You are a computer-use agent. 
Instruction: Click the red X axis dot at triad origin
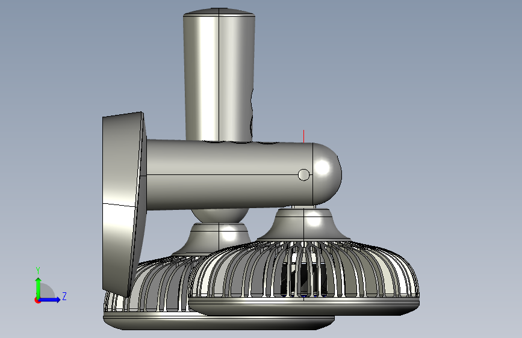click(x=37, y=300)
